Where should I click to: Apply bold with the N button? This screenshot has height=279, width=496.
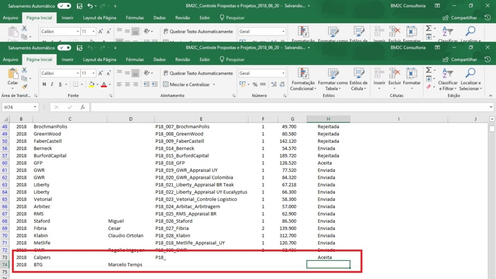[x=44, y=84]
